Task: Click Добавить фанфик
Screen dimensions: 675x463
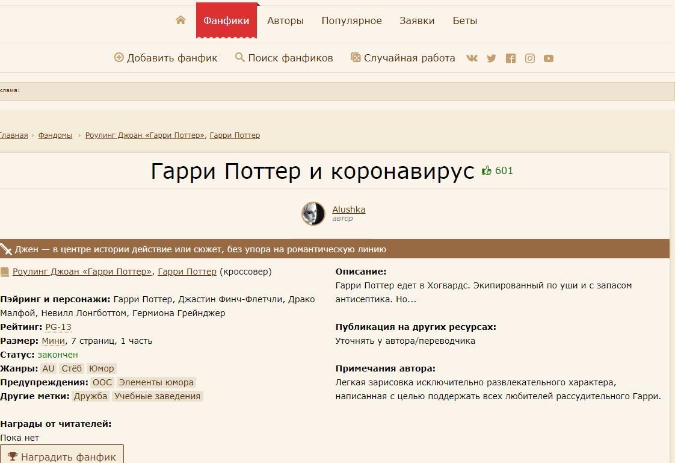Action: point(166,58)
